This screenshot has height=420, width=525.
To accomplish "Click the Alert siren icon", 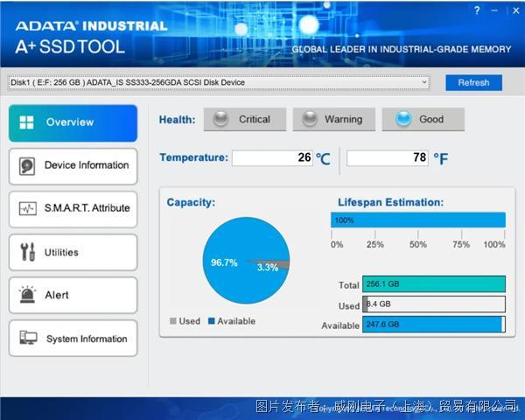I will 28,295.
